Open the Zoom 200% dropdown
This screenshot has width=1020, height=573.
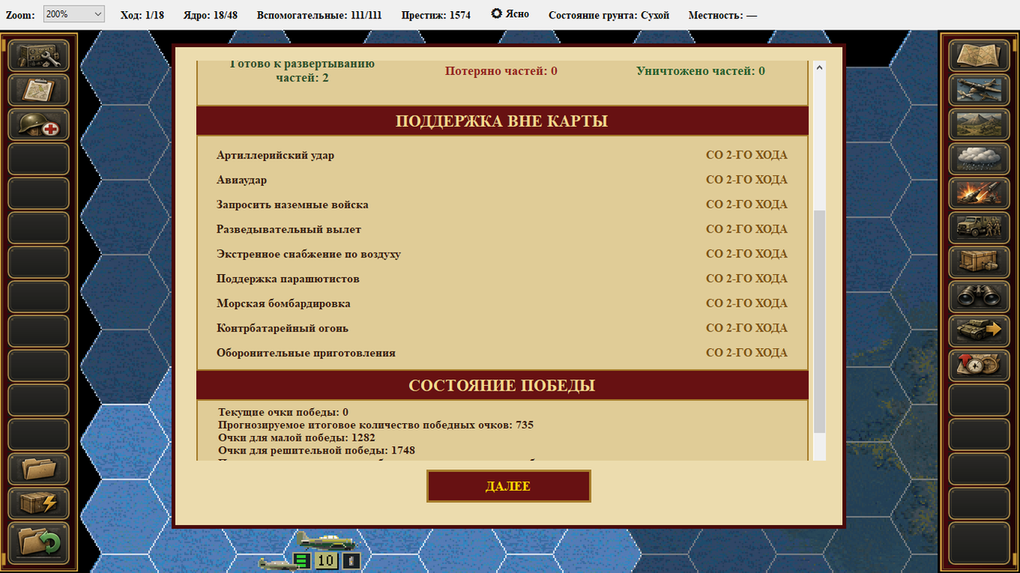[x=73, y=14]
